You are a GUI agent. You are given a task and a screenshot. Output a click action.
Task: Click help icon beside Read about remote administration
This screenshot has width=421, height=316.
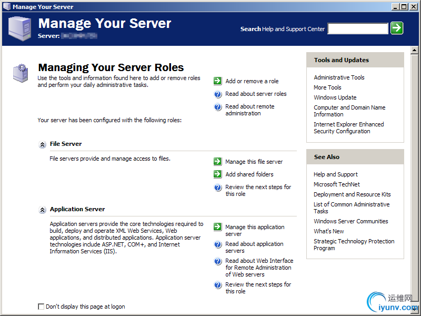point(218,107)
